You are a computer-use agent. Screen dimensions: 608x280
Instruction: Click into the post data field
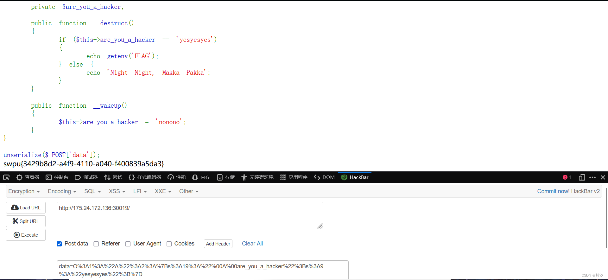click(x=203, y=270)
